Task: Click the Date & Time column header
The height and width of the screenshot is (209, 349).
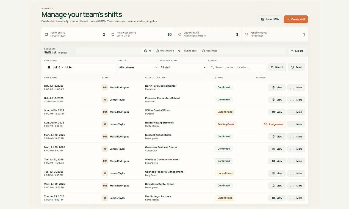Action: (x=51, y=78)
